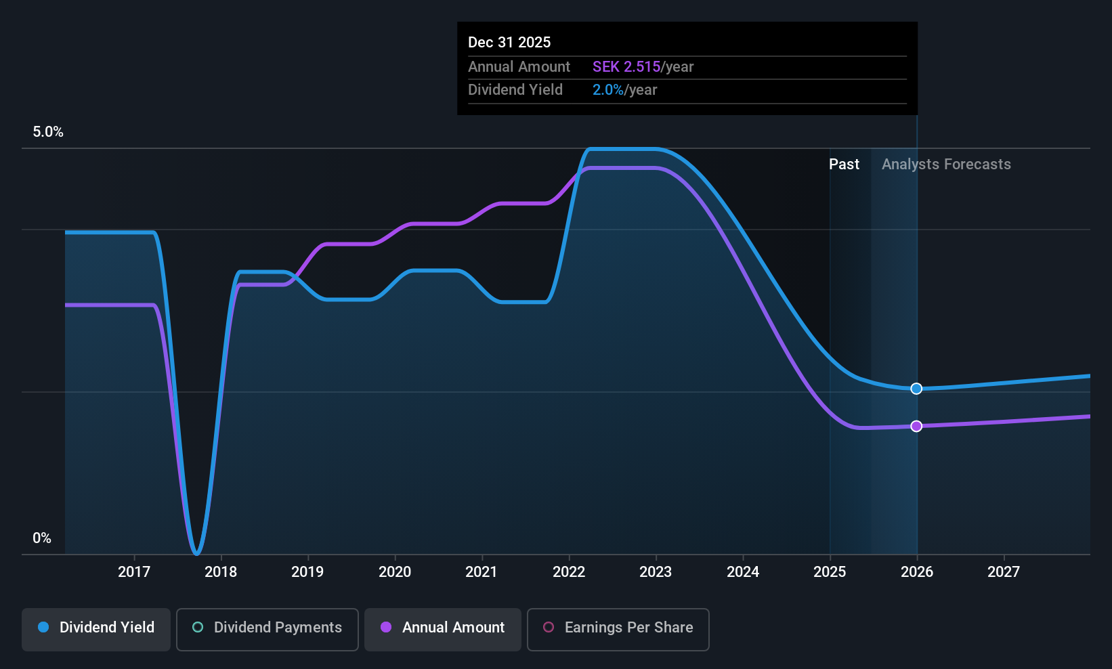Click the 2022 x-axis label
Image resolution: width=1112 pixels, height=669 pixels.
pyautogui.click(x=569, y=572)
